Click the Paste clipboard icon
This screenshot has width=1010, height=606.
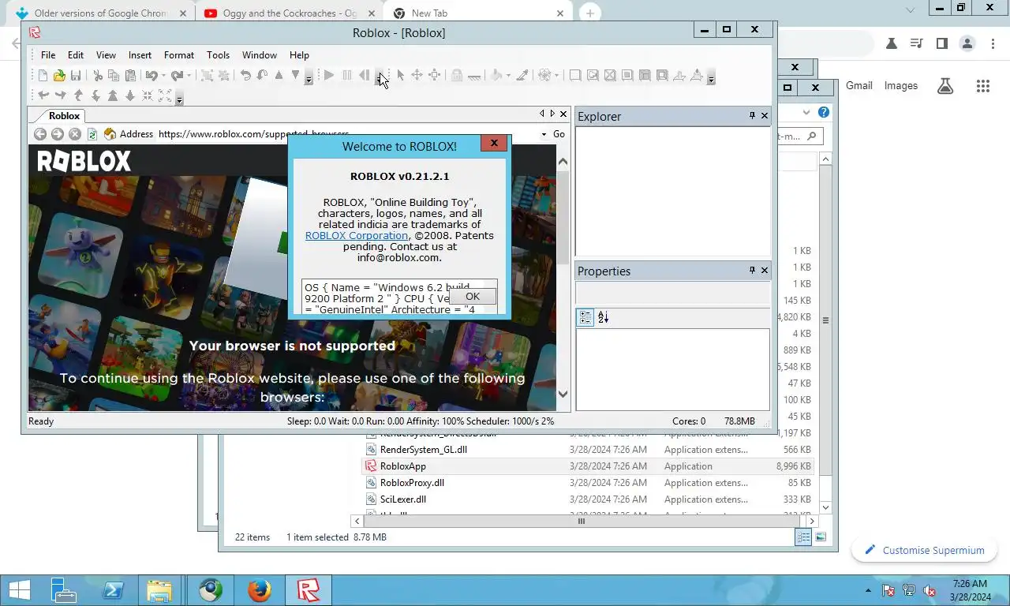click(130, 76)
